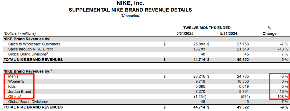The width and height of the screenshot is (290, 111).
Task: Select the 5/31/2024 column header
Action: [x=229, y=34]
